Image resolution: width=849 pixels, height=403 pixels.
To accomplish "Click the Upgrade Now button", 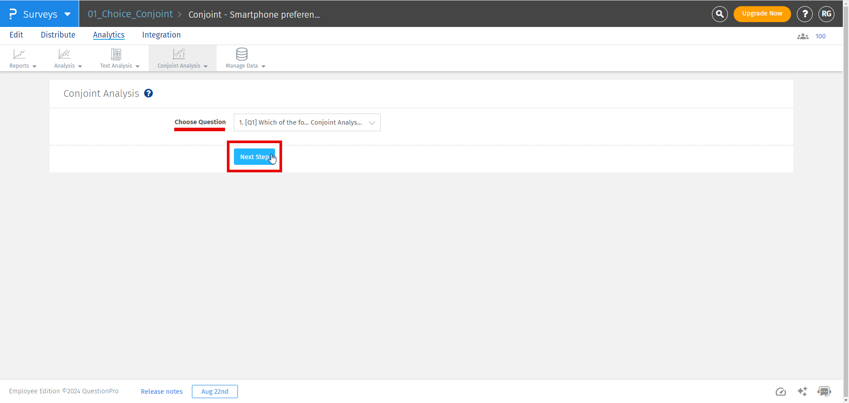I will click(762, 14).
